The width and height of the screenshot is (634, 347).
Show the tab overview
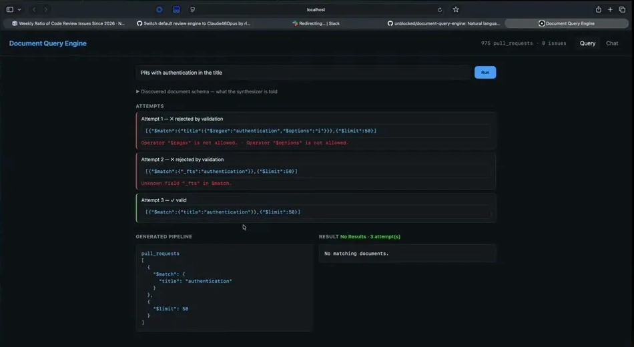(622, 9)
